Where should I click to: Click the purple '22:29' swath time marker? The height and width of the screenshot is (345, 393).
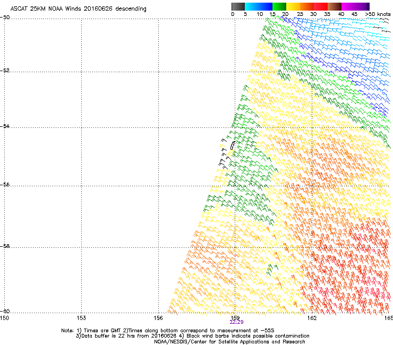click(237, 322)
